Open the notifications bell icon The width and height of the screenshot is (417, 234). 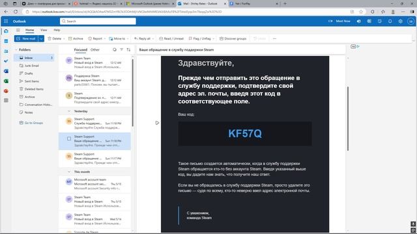coord(390,21)
